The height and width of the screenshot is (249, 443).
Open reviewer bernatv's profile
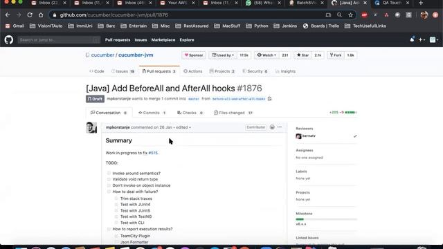click(309, 136)
